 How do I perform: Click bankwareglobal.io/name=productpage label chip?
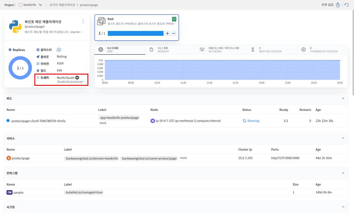click(x=149, y=158)
